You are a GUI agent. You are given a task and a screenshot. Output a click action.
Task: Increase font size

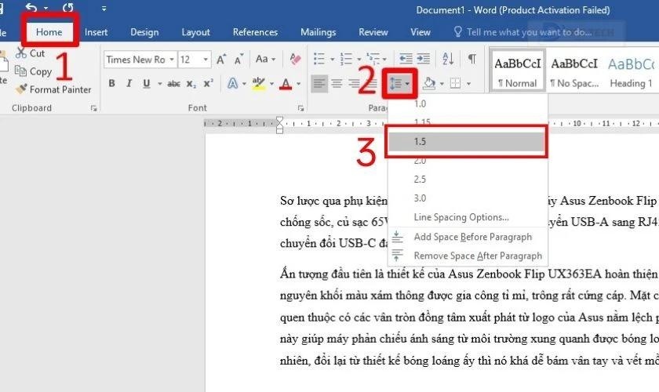coord(221,60)
